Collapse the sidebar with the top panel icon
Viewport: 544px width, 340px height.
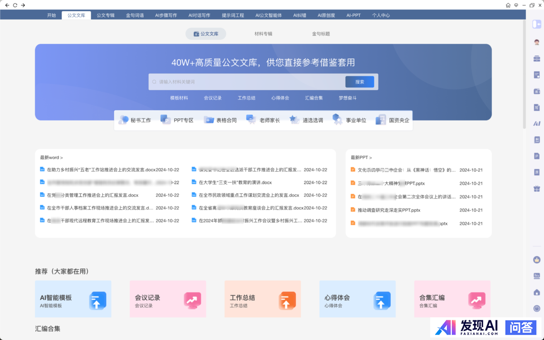(x=536, y=24)
